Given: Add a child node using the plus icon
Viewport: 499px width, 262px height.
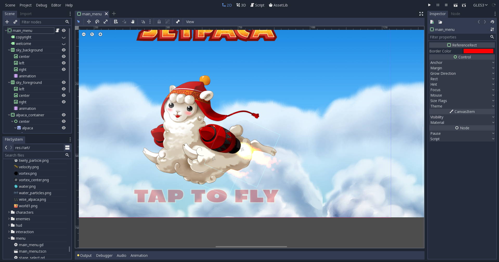Looking at the screenshot, I should (7, 22).
